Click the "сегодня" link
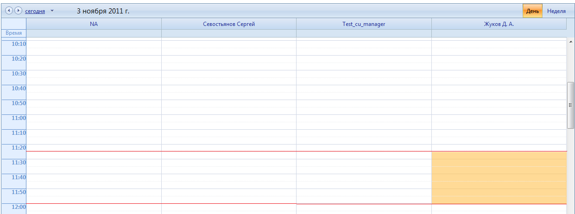575x214 pixels. (x=35, y=11)
